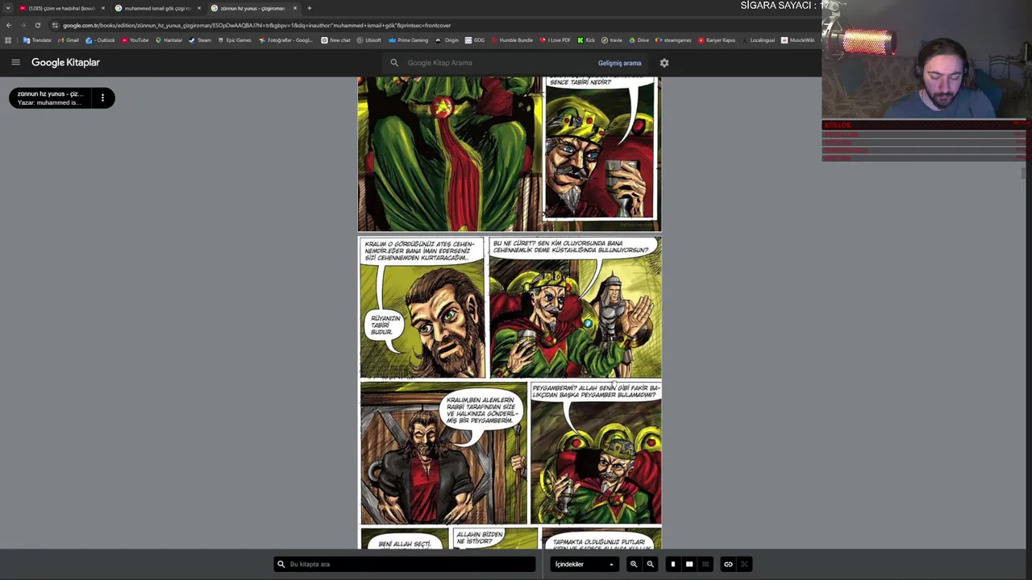Search inside the book with Bu kitapta ara
Viewport: 1032px width, 580px height.
pyautogui.click(x=405, y=564)
